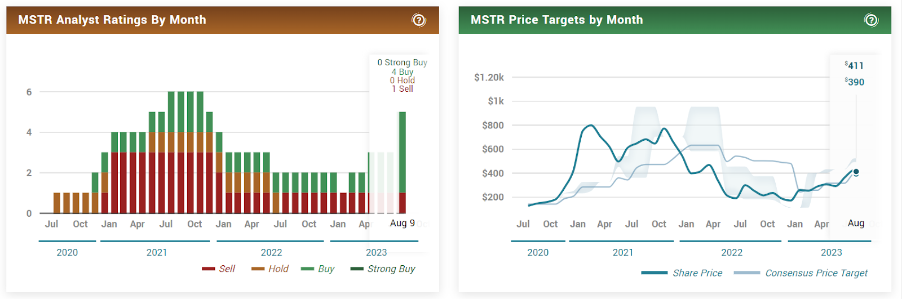Click the Aug 9 axis label
The image size is (902, 299).
point(403,223)
